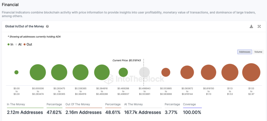This screenshot has width=267, height=121.
Task: Select the green bubble for $0.000006 to $0.283474
Action: point(38,72)
